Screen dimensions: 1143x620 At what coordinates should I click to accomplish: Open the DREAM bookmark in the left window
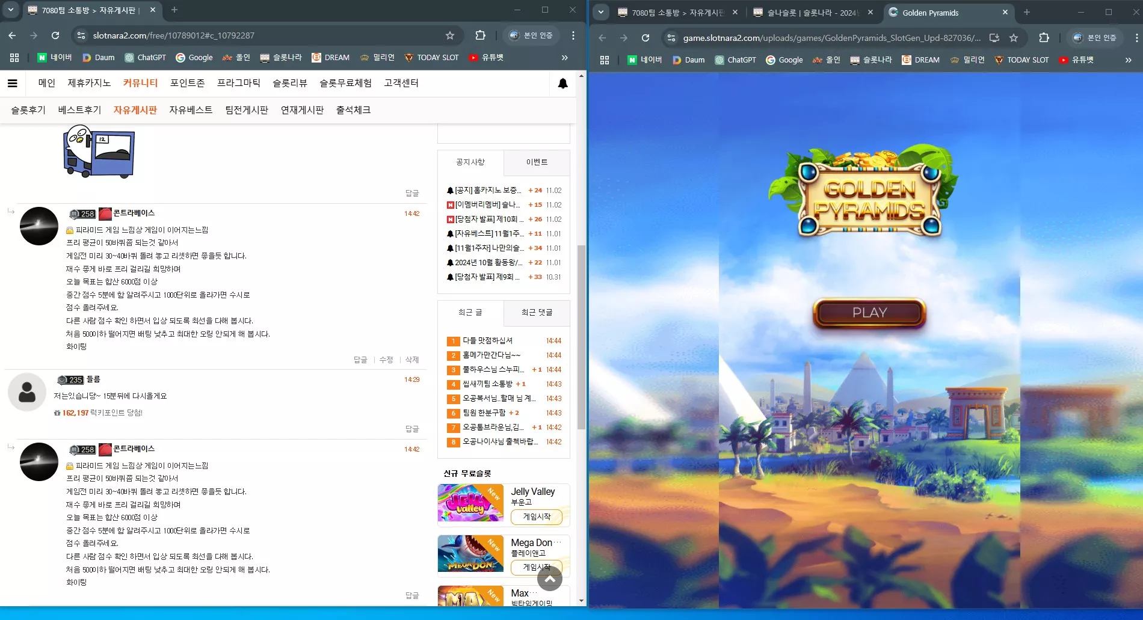[330, 58]
